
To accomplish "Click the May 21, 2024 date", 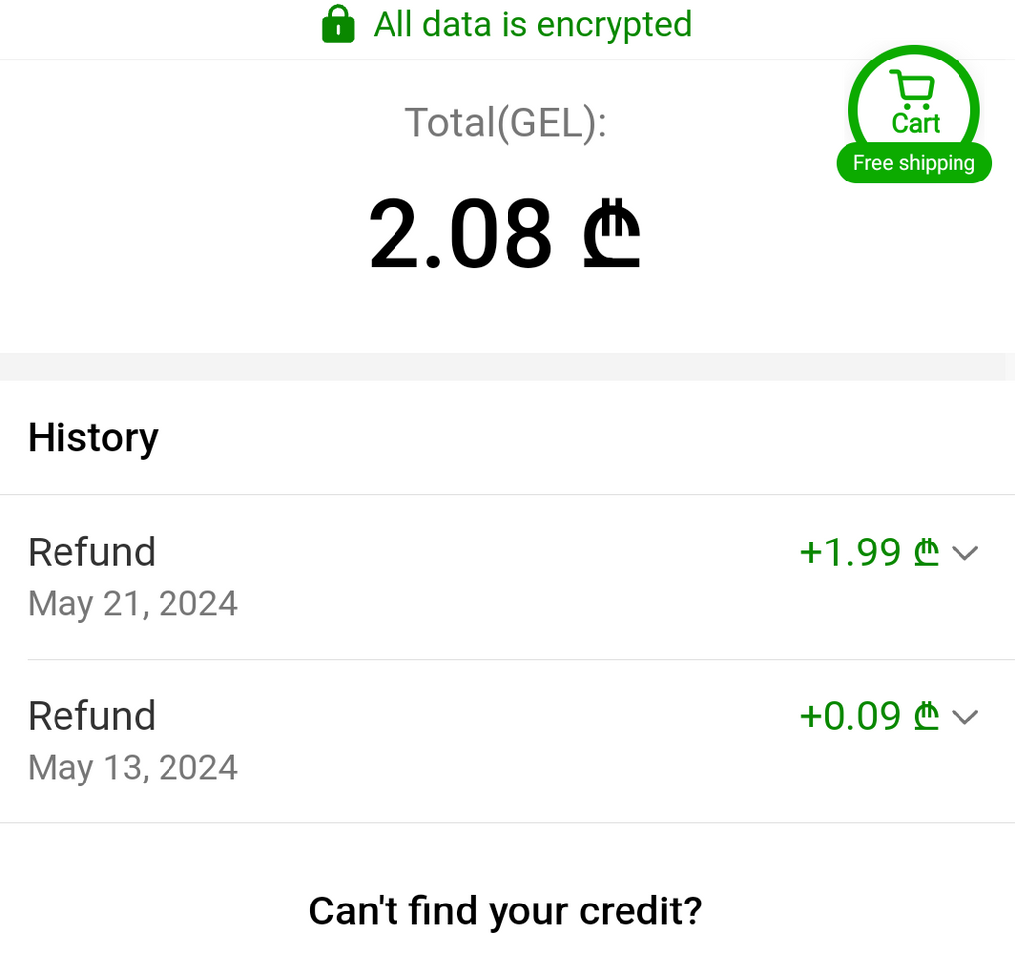I will pyautogui.click(x=133, y=603).
